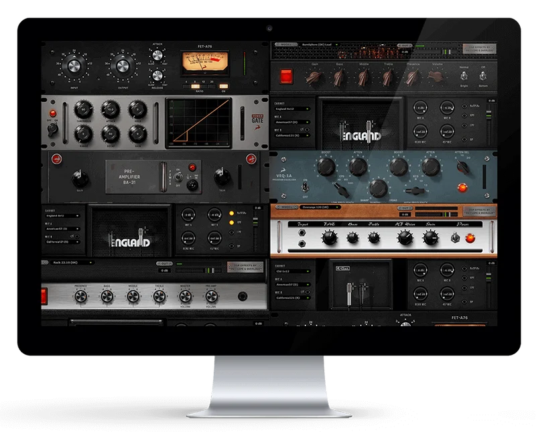The width and height of the screenshot is (536, 432).
Task: Click the Rock 22.10 Pre-Amp volume knob
Action: 211,296
